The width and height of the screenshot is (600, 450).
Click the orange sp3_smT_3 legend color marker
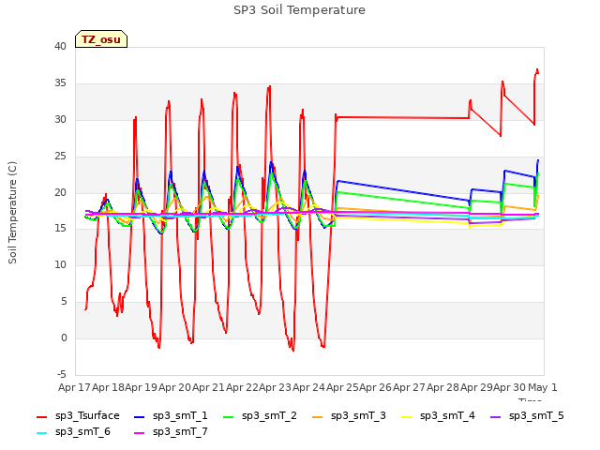point(318,416)
